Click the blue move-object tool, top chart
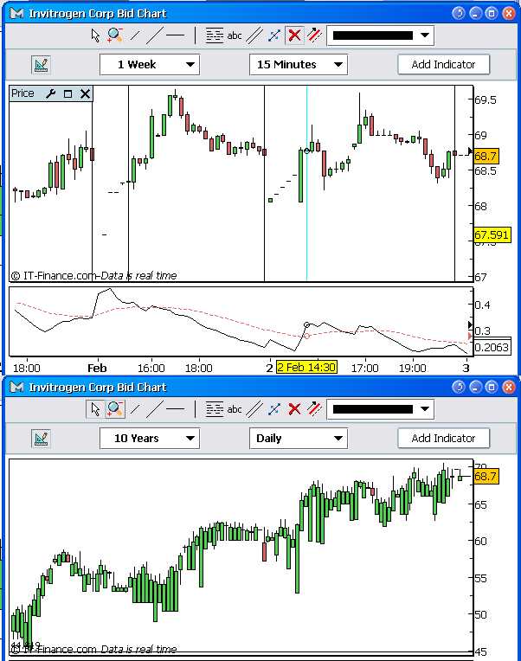The width and height of the screenshot is (521, 661). 274,35
